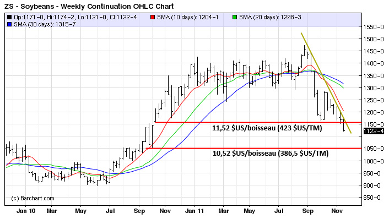Click the 1000-0 price axis label
The width and height of the screenshot is (389, 219).
click(x=374, y=161)
